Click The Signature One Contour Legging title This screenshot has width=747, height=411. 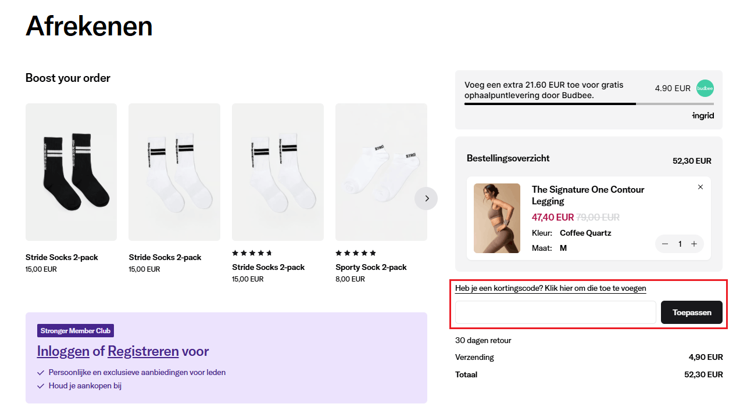point(588,195)
